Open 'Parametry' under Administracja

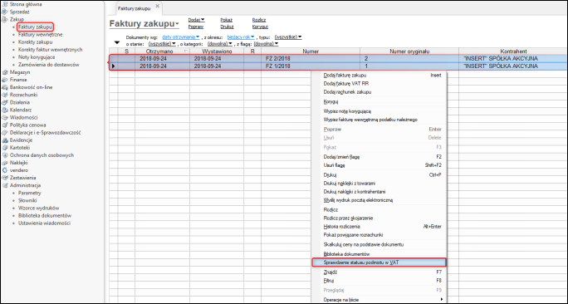[x=30, y=194]
